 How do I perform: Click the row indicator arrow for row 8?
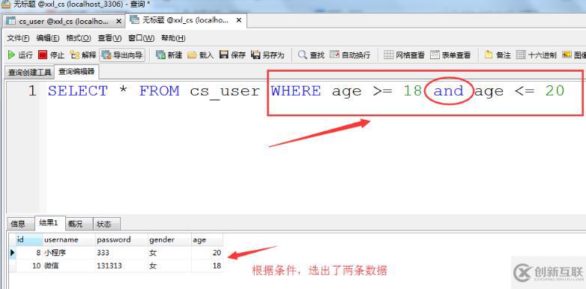click(x=12, y=253)
